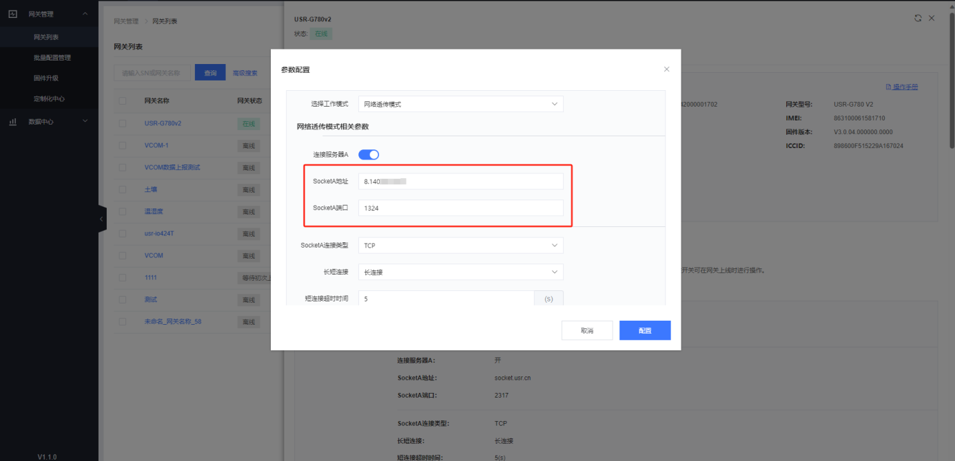
Task: Click the refresh icon in gateway detail panel
Action: [x=918, y=19]
